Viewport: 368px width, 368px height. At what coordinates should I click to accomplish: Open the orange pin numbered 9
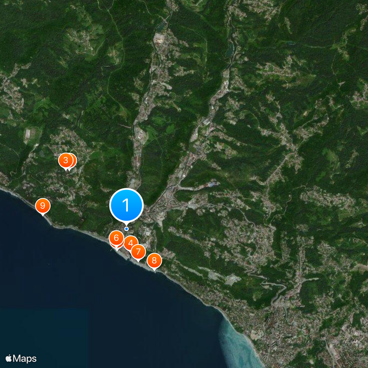[x=43, y=205]
